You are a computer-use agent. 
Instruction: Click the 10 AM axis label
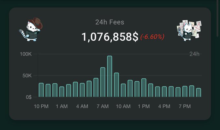[x=123, y=106]
